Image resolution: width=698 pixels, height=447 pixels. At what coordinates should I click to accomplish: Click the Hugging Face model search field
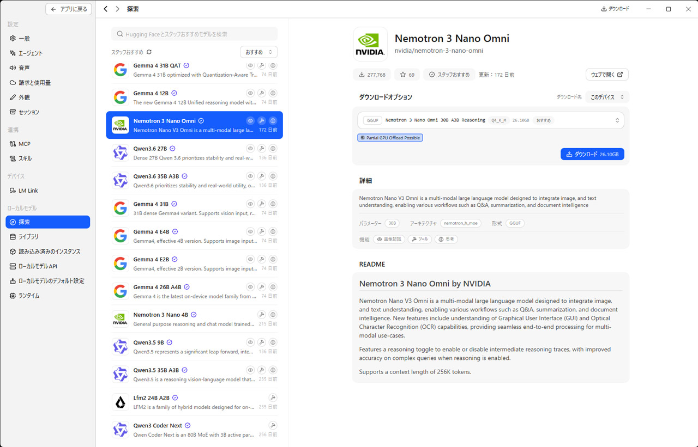(195, 34)
